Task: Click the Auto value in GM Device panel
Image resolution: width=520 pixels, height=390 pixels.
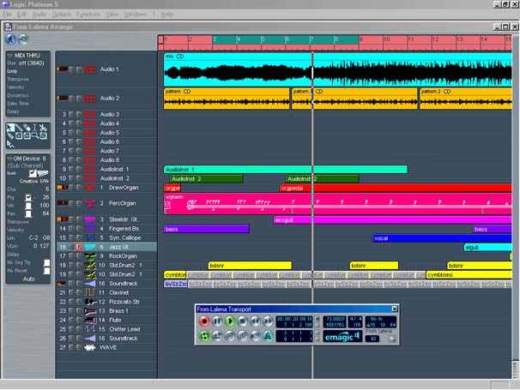Action: pos(28,279)
